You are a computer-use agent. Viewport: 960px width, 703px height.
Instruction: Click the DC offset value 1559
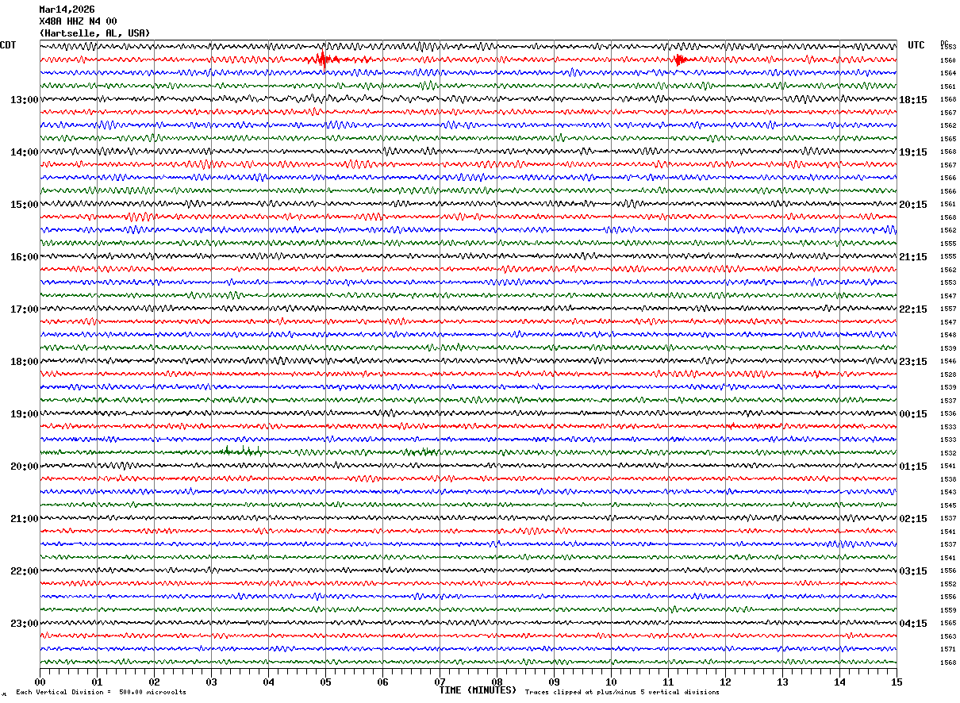pyautogui.click(x=947, y=610)
